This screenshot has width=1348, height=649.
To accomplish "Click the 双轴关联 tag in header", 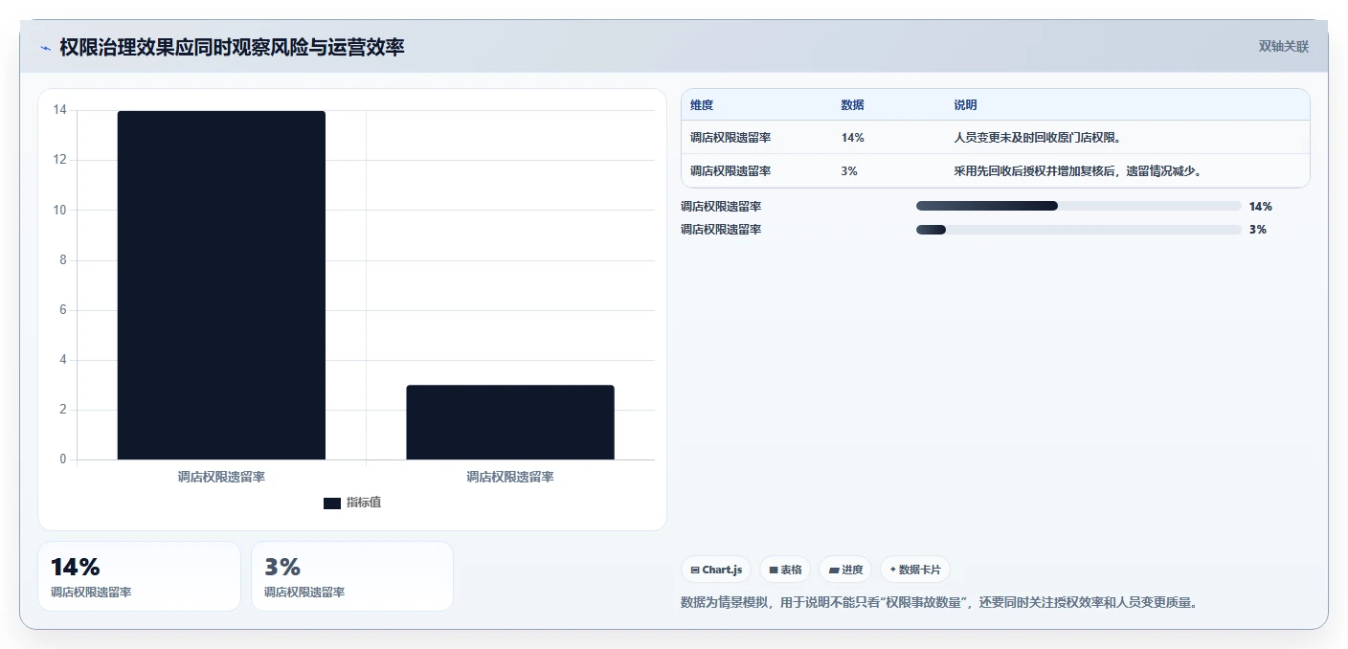I will pyautogui.click(x=1283, y=46).
